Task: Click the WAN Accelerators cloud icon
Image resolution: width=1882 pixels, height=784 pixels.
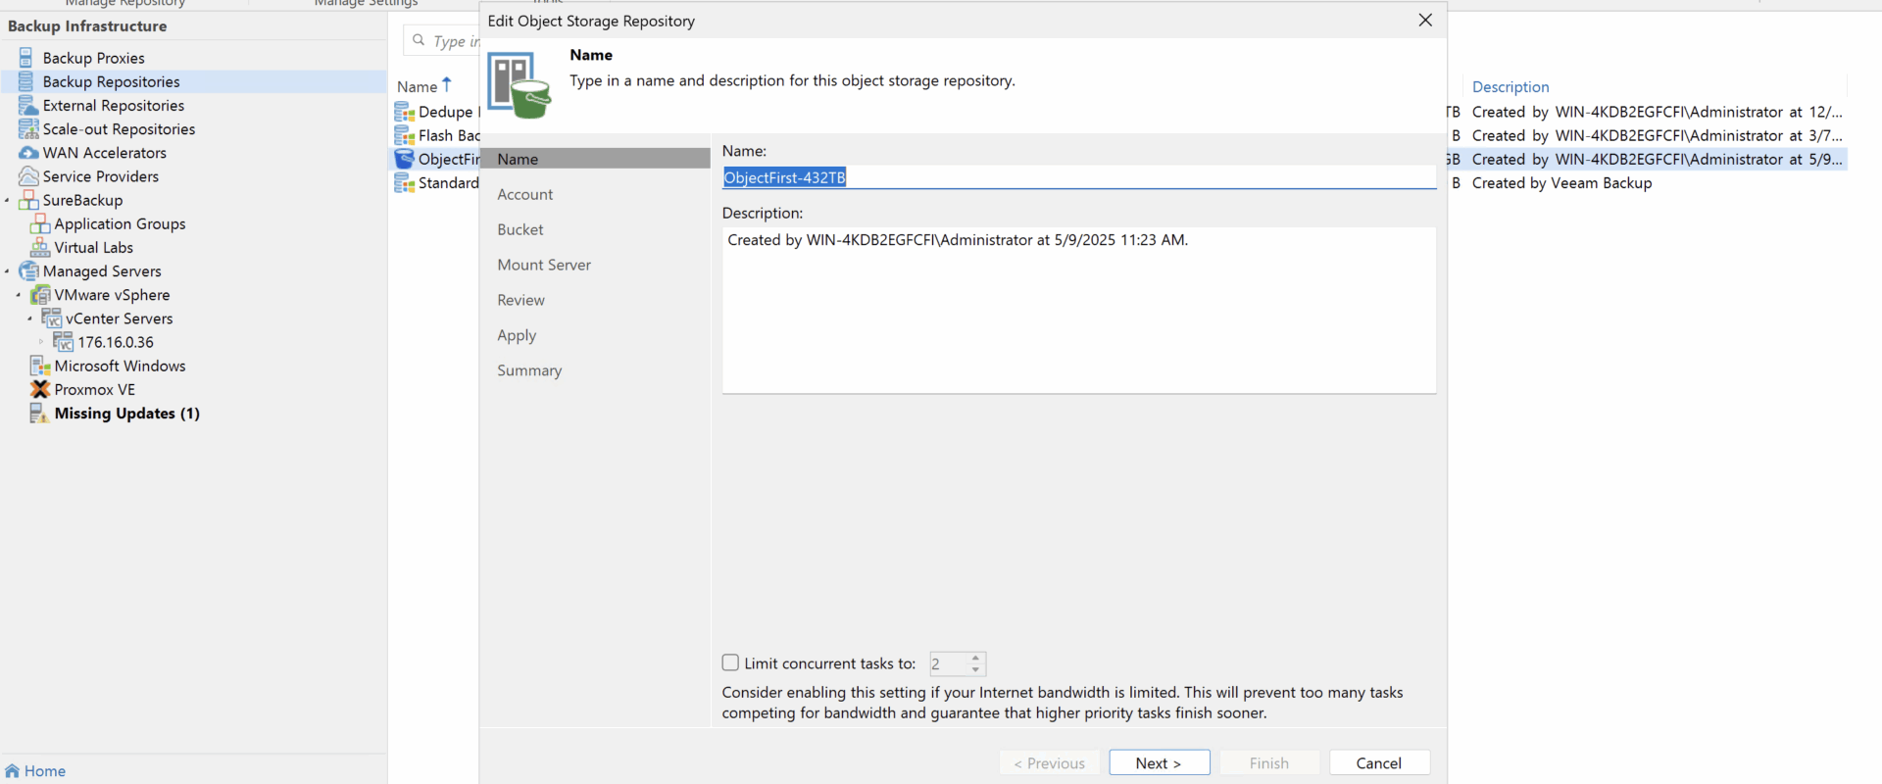Action: pos(28,153)
